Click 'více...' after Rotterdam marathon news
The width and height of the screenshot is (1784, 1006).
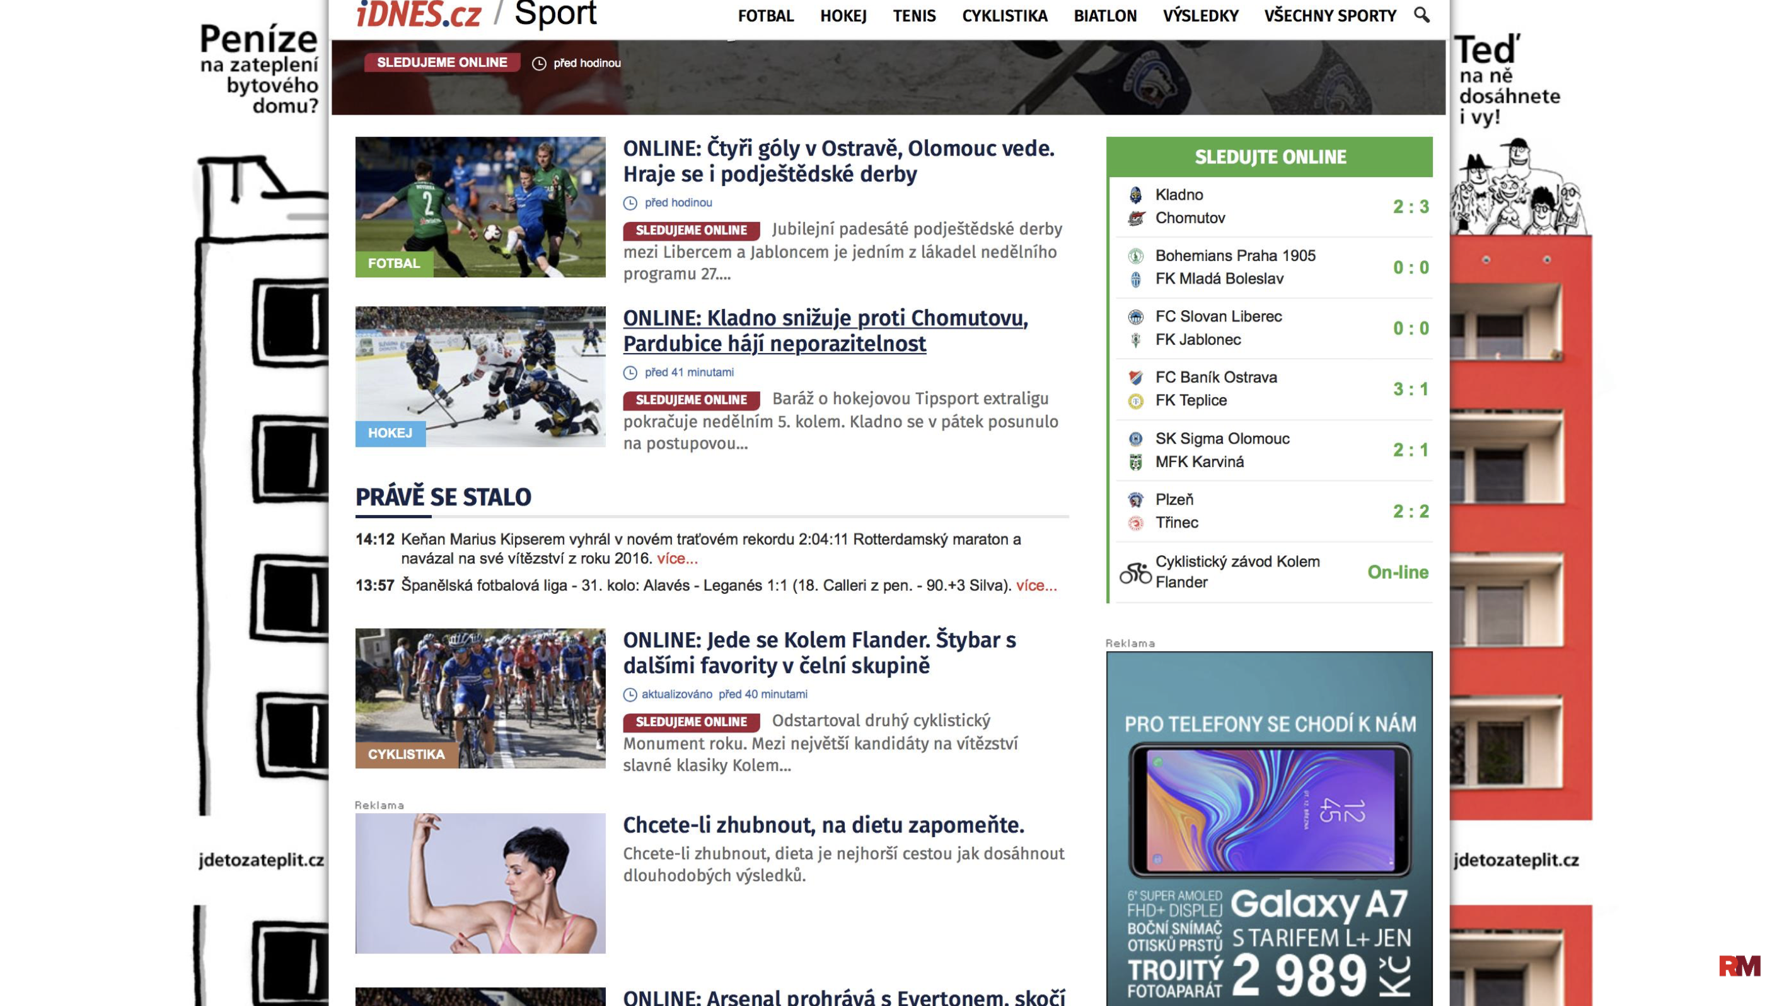click(x=676, y=558)
